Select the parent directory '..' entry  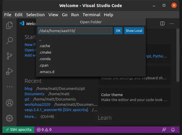coord(91,39)
